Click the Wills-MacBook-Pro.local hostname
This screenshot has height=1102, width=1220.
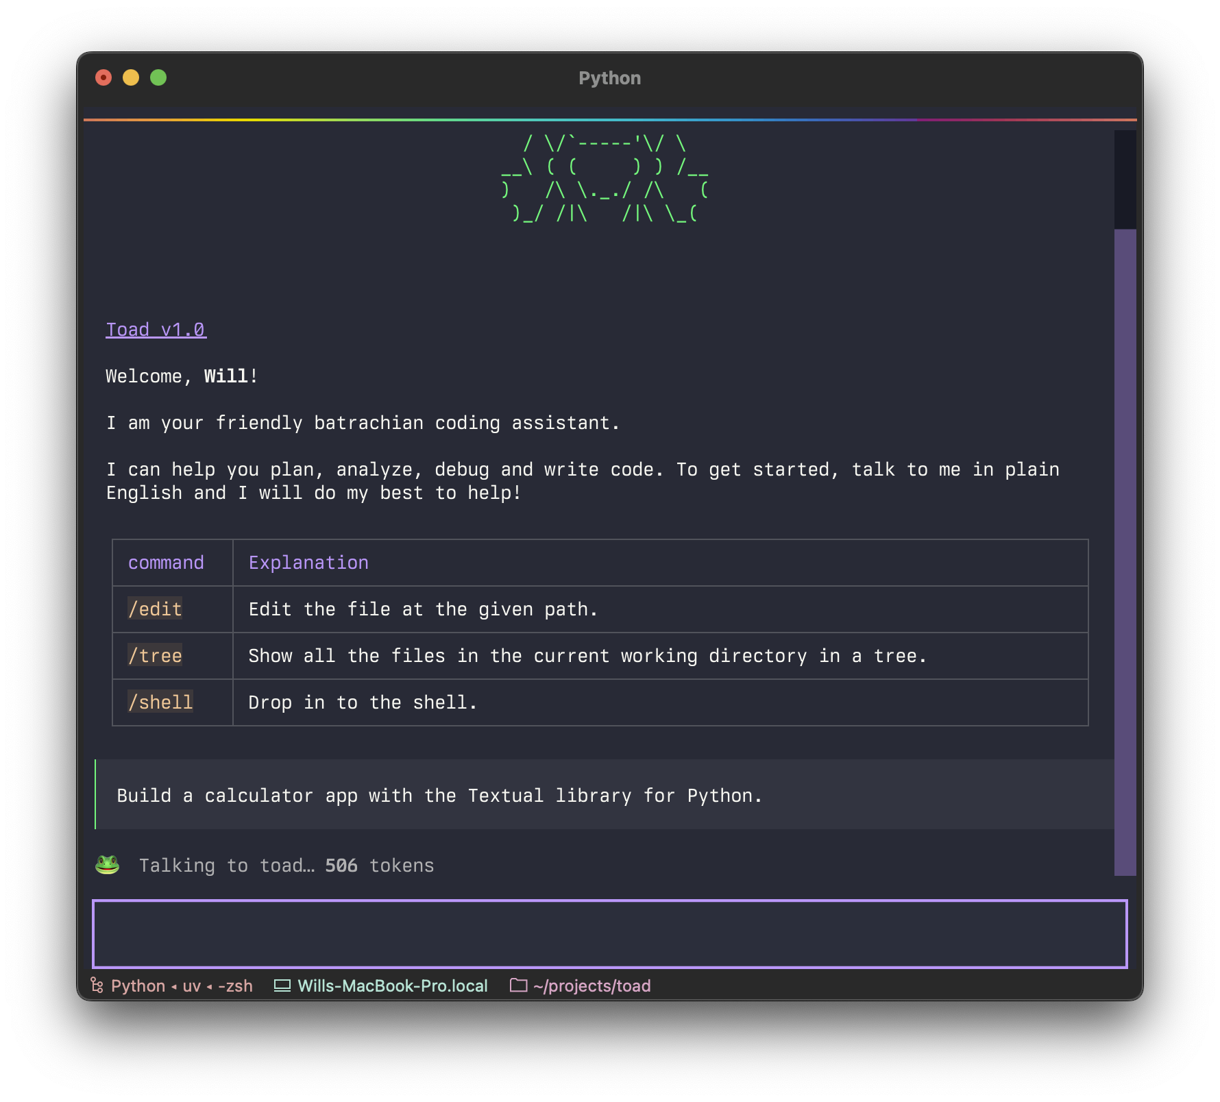393,985
